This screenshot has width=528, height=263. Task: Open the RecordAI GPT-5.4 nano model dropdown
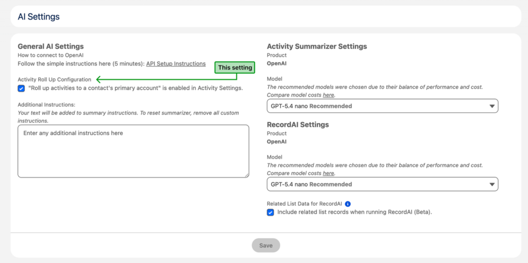[x=383, y=185]
